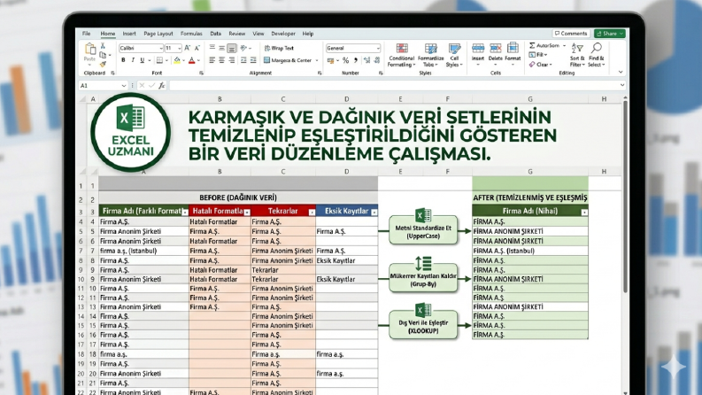
Task: Open filter dropdown on Firma Adı (Nihai) header
Action: tap(584, 213)
